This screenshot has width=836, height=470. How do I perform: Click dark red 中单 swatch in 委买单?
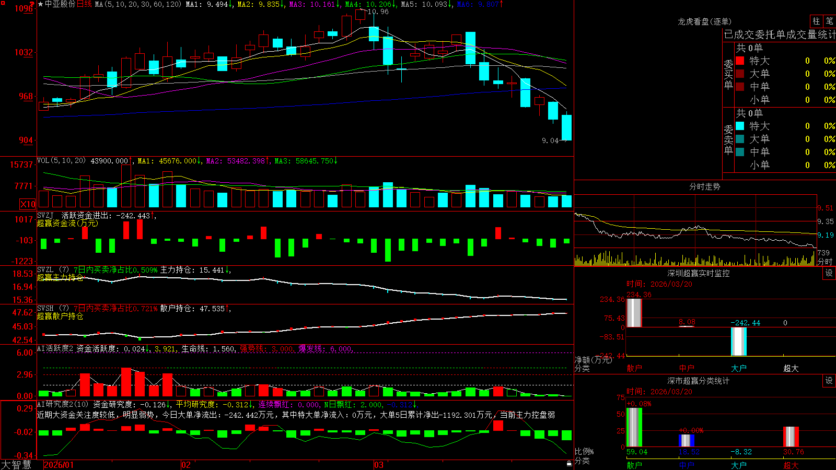[x=740, y=87]
